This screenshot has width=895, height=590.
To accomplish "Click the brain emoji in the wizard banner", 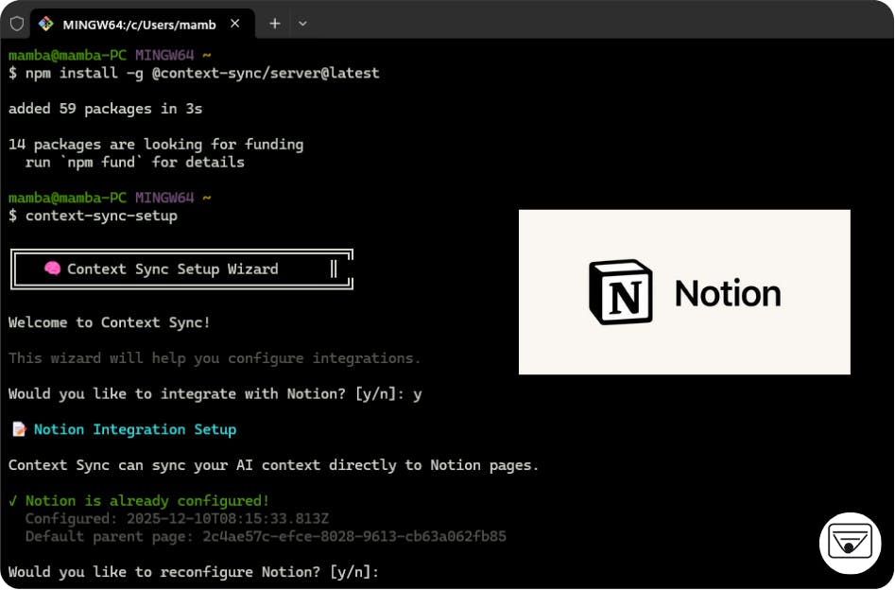I will click(52, 269).
